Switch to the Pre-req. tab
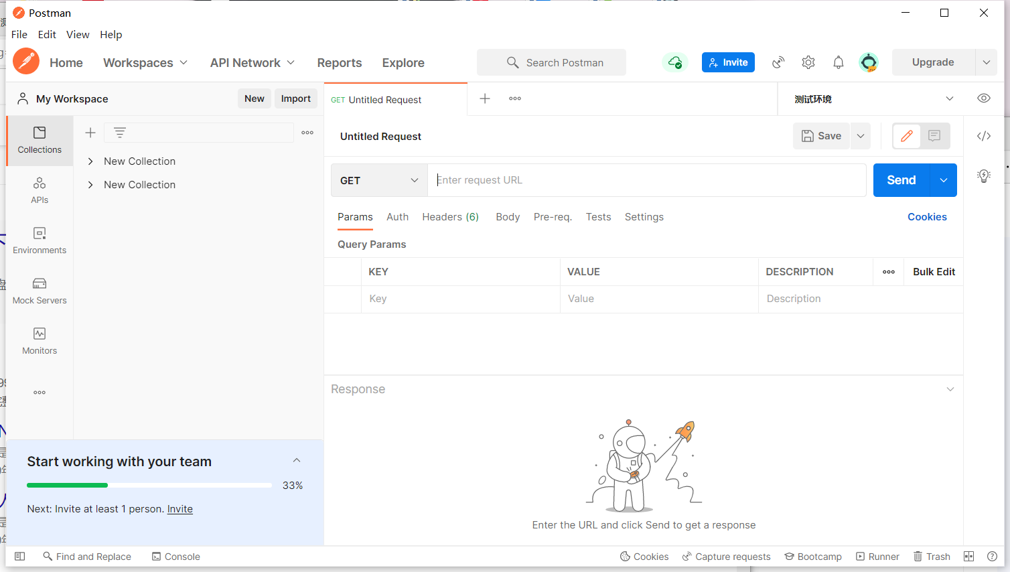Screen dimensions: 1010x572 pyautogui.click(x=553, y=217)
